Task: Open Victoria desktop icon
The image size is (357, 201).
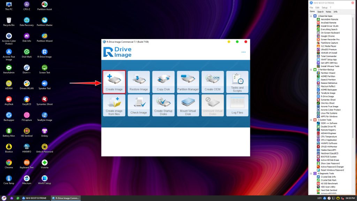Action: coord(45,164)
